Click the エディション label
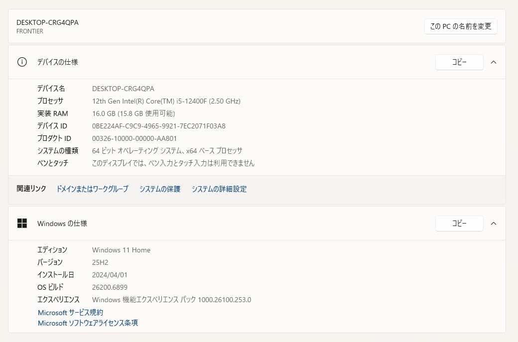This screenshot has width=518, height=342. 52,250
